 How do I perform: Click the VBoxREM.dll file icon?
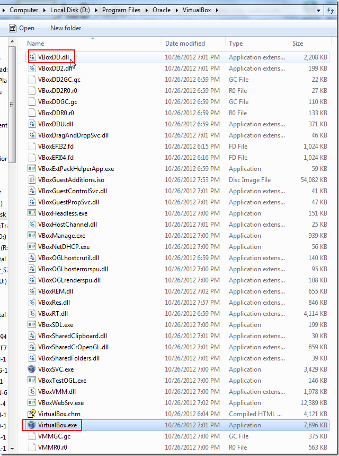pos(32,291)
